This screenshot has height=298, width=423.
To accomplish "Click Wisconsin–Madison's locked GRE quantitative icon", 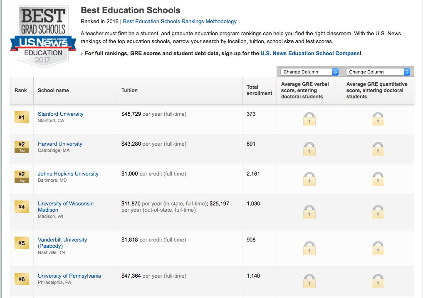I will pos(378,212).
